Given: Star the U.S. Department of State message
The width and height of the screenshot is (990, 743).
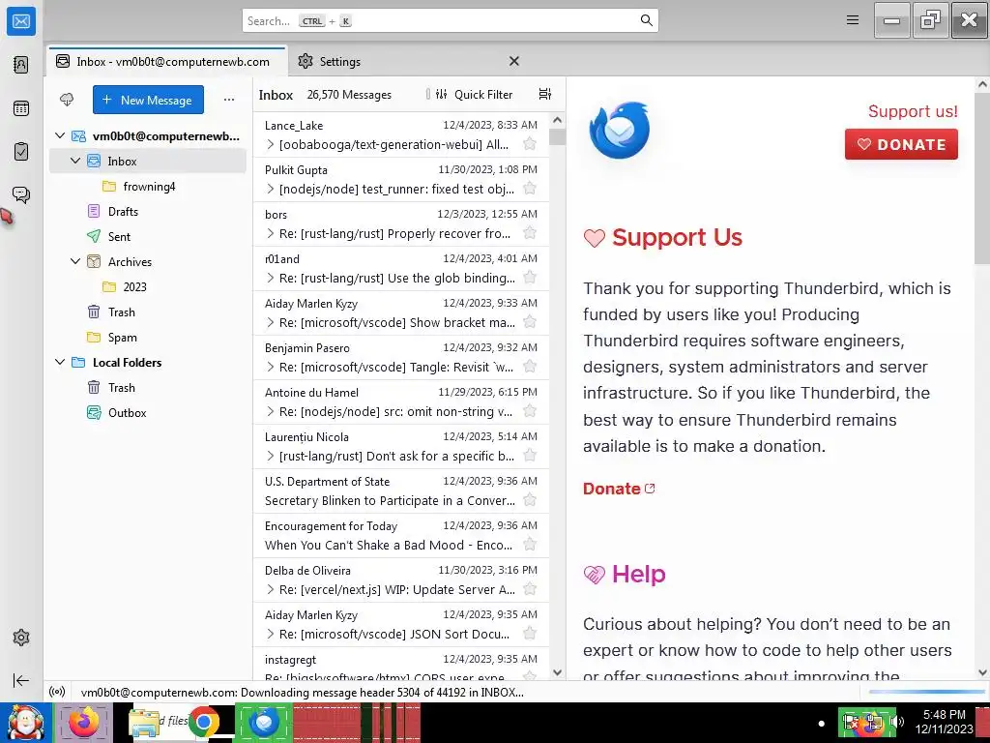Looking at the screenshot, I should coord(530,500).
